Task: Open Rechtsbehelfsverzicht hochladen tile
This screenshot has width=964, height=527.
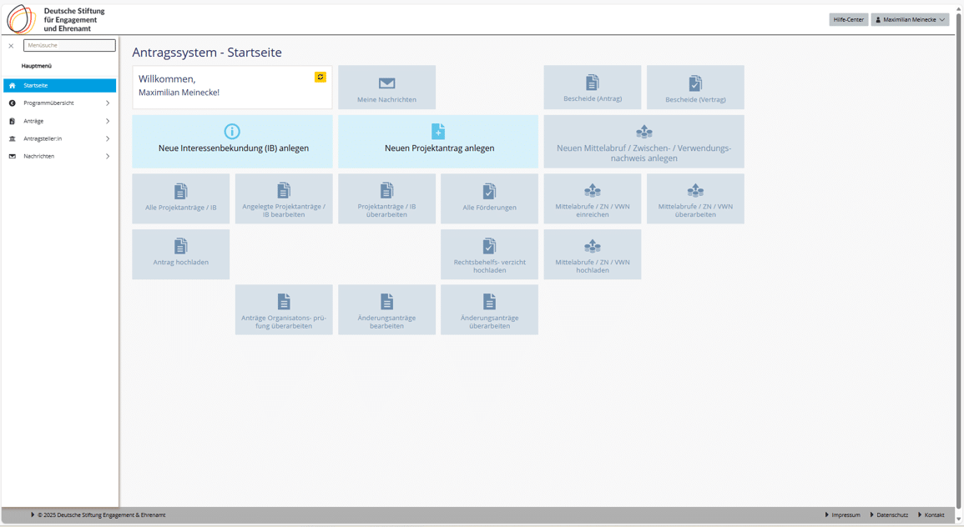Action: tap(489, 254)
